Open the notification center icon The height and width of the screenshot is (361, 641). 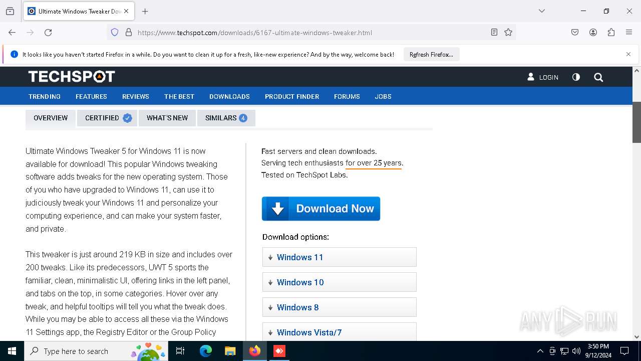pos(624,351)
